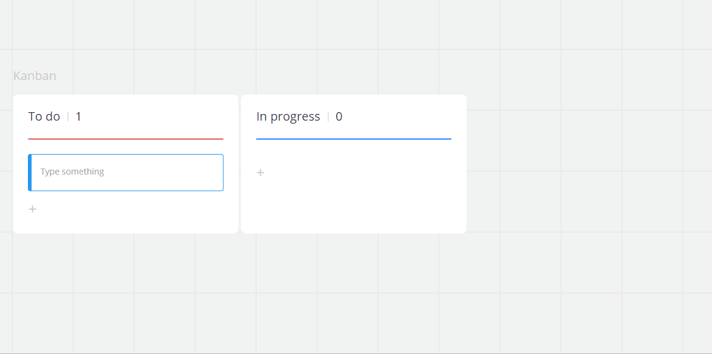Viewport: 712px width, 354px height.
Task: Click divider between "In progress" and its count
Action: [328, 116]
